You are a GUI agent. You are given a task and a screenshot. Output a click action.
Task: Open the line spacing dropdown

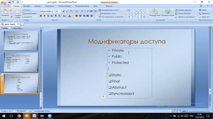point(96,11)
